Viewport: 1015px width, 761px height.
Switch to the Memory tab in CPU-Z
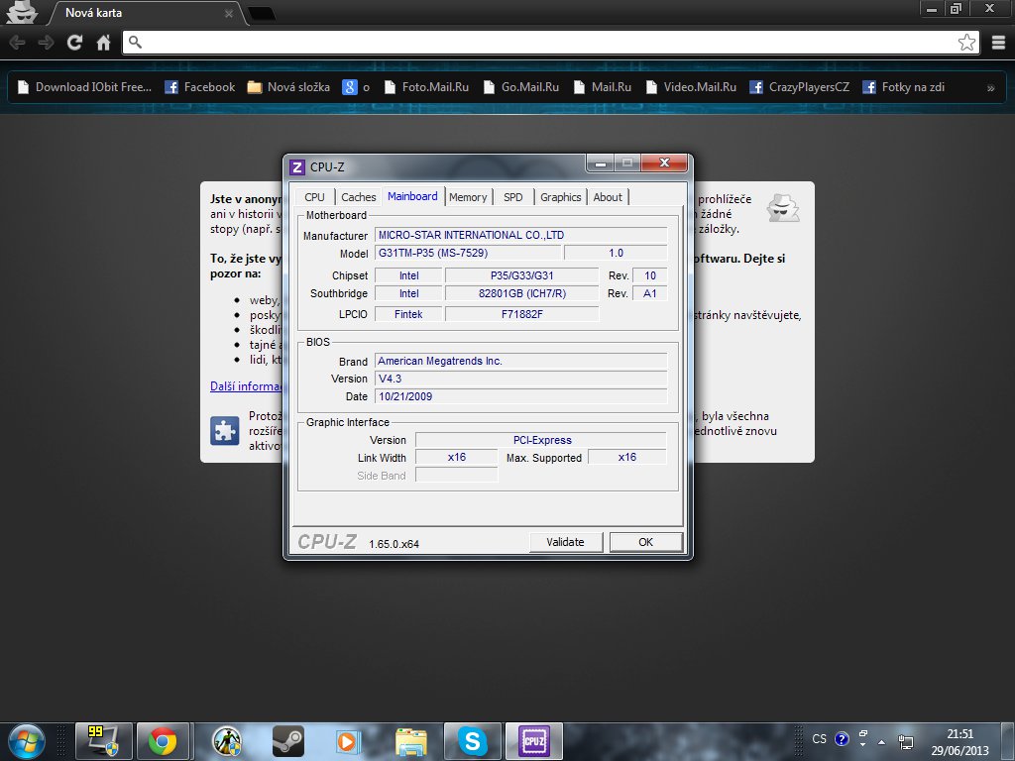click(x=468, y=197)
